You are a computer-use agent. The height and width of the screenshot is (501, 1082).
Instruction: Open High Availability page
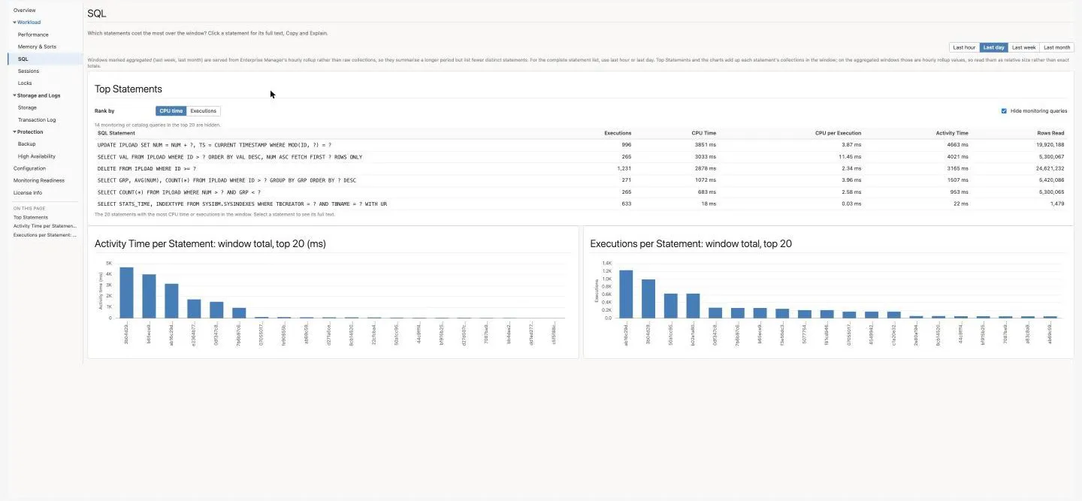(37, 156)
